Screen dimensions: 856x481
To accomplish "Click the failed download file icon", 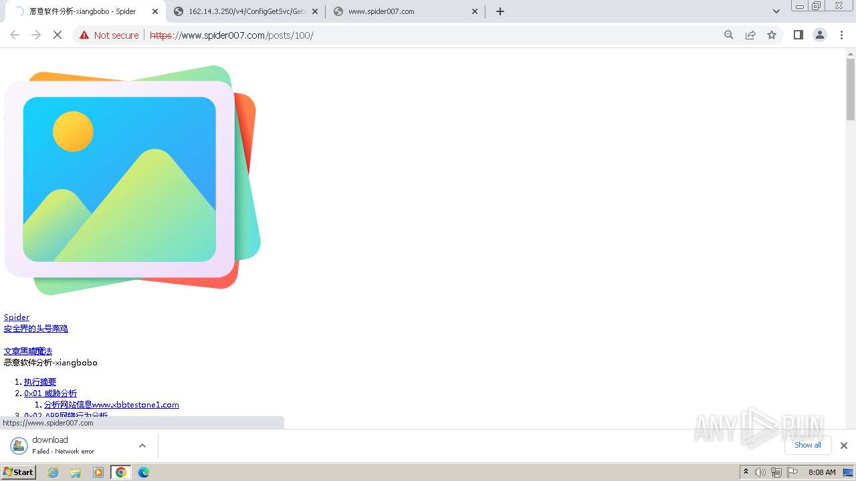I will tap(19, 446).
